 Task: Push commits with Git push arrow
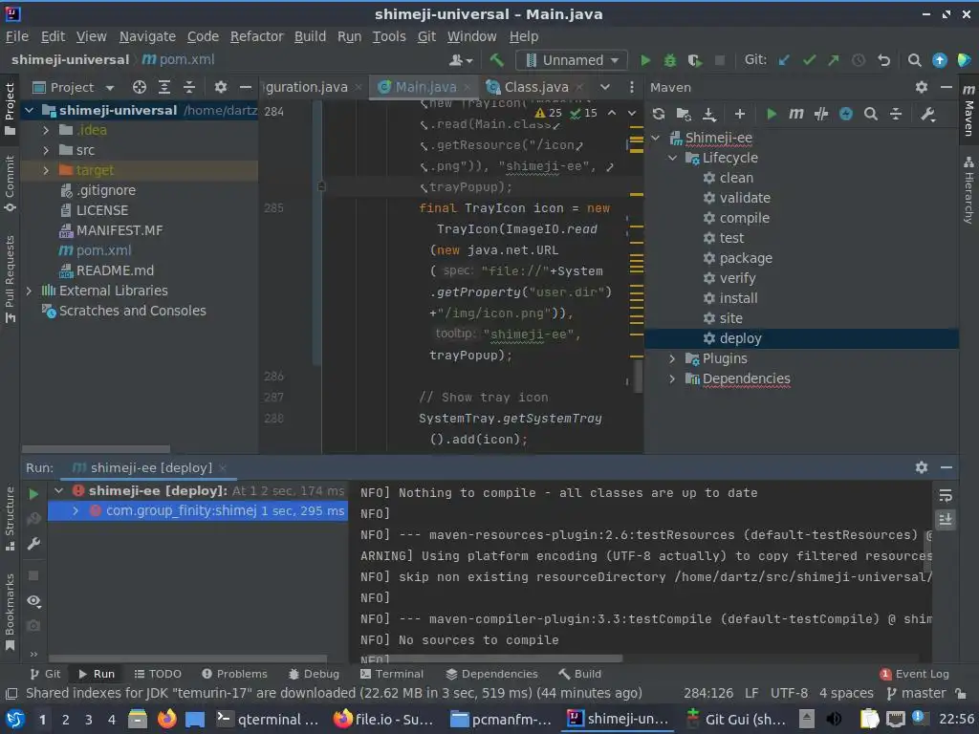click(x=834, y=60)
